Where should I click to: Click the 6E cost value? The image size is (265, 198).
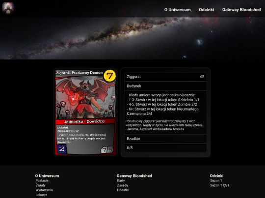tap(202, 77)
